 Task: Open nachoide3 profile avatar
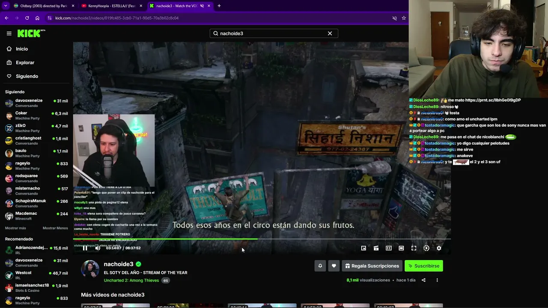pyautogui.click(x=90, y=269)
